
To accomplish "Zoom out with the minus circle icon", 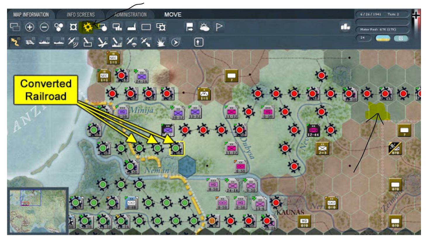I will [44, 27].
